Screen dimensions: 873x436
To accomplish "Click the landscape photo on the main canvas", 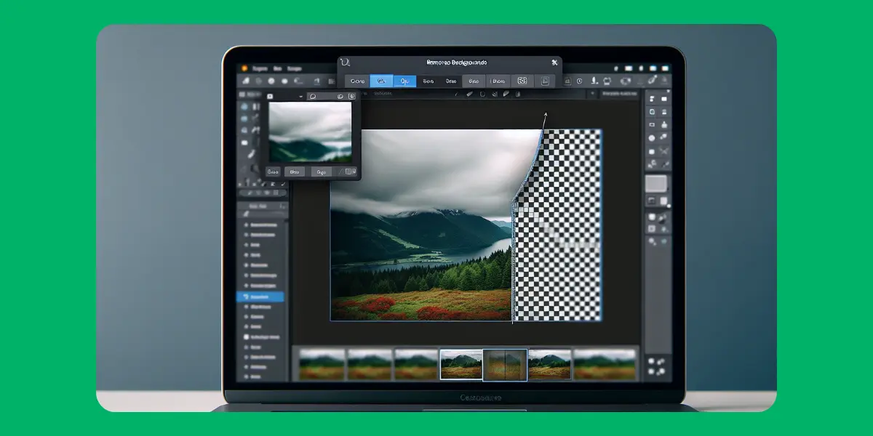I will [422, 225].
